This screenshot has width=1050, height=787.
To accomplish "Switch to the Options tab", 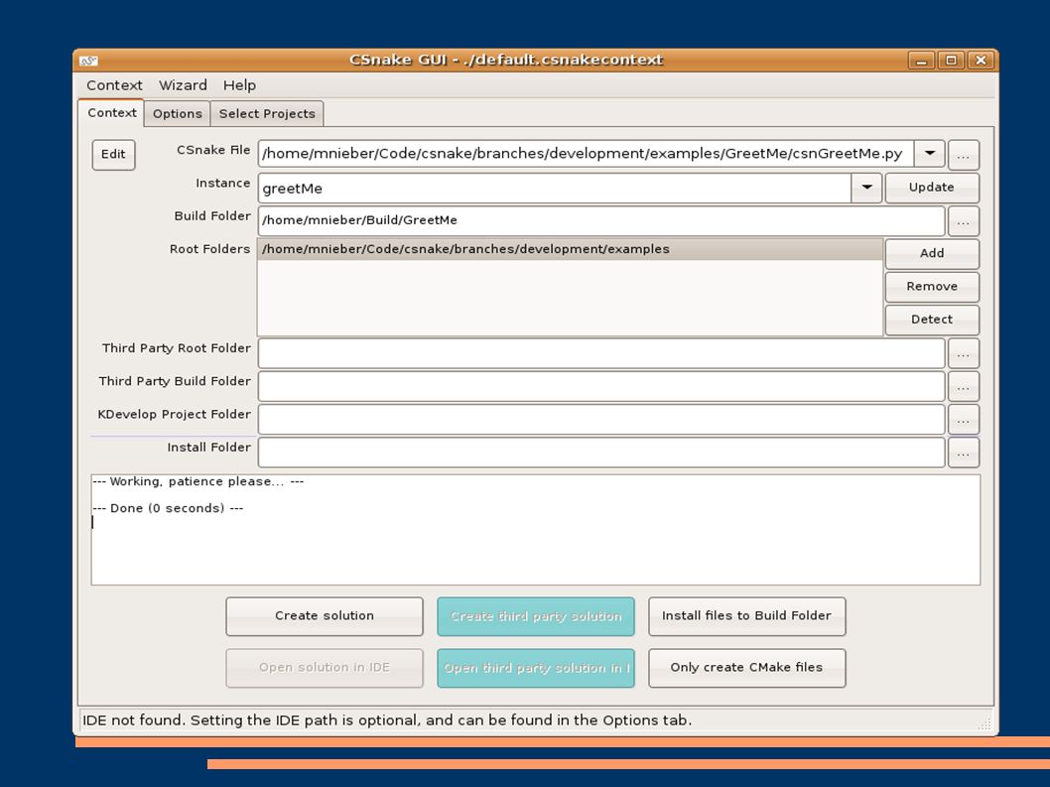I will click(x=177, y=113).
